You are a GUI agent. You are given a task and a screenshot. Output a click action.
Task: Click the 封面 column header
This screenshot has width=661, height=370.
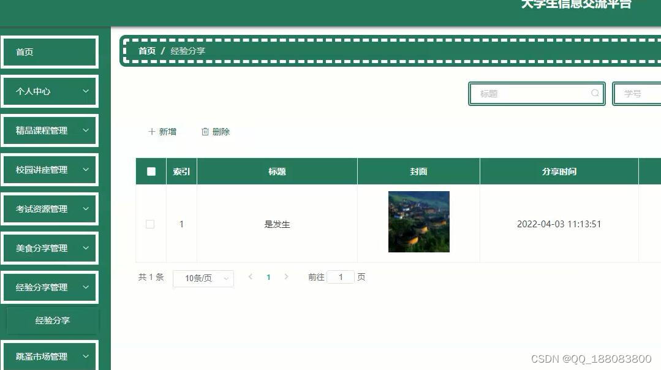coord(418,172)
